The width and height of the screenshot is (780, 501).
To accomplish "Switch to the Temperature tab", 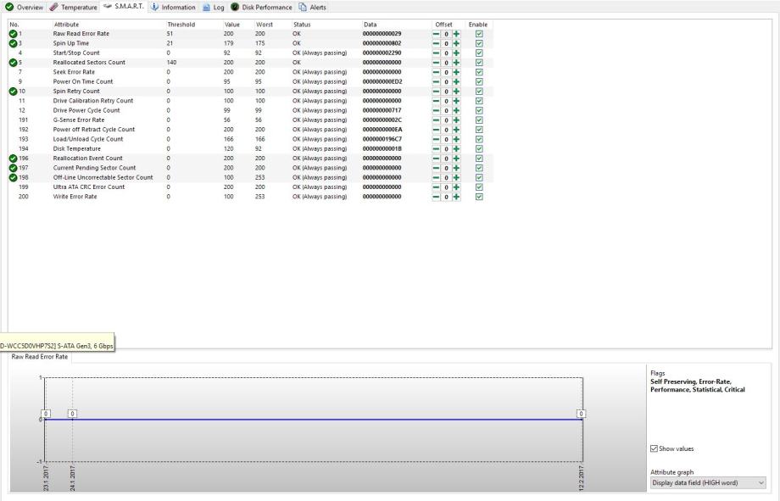I will tap(73, 7).
